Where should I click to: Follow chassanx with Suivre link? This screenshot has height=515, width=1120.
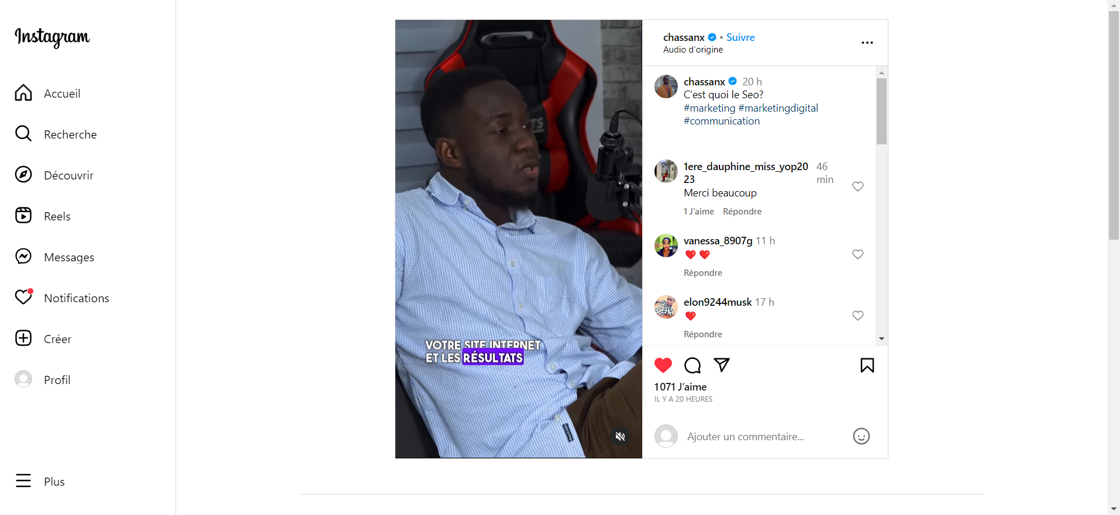(x=740, y=37)
